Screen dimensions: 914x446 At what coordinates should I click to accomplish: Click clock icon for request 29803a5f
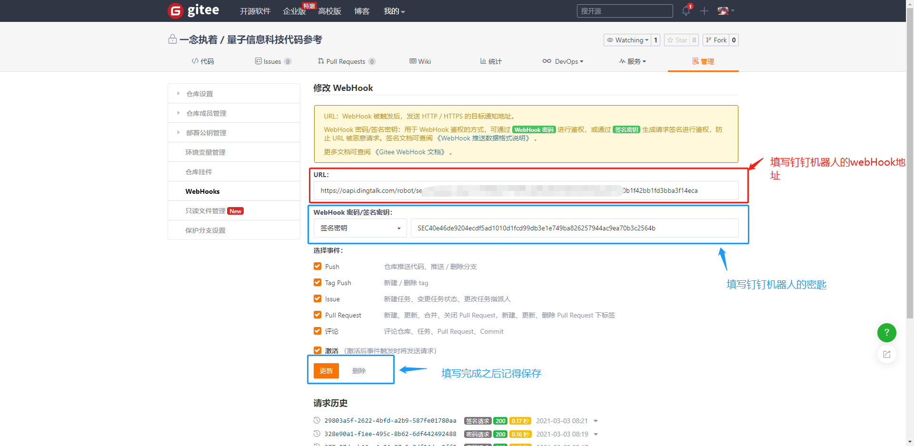[317, 420]
